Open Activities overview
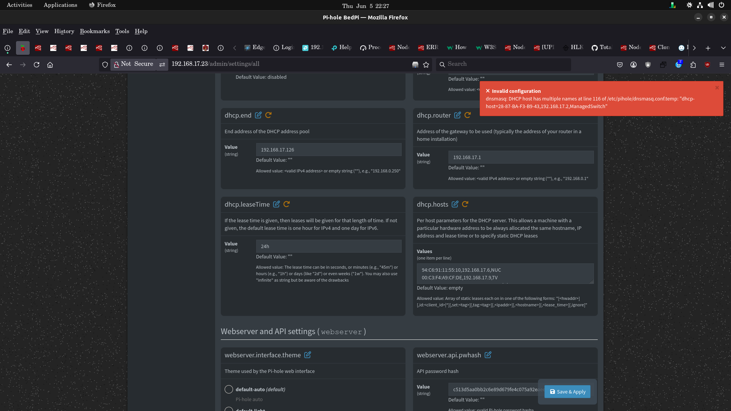 pos(19,5)
